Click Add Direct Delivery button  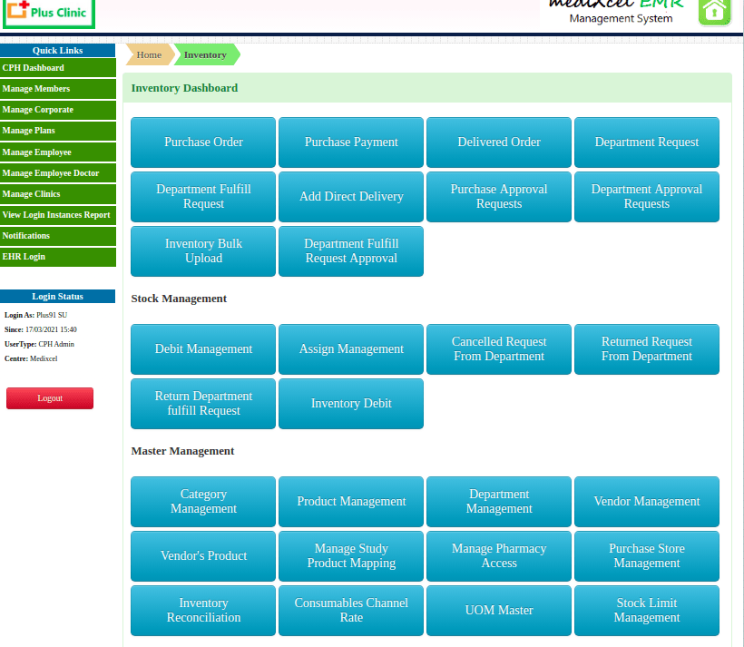(351, 197)
